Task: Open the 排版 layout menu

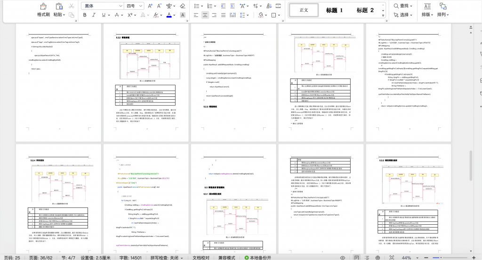Action: click(427, 15)
